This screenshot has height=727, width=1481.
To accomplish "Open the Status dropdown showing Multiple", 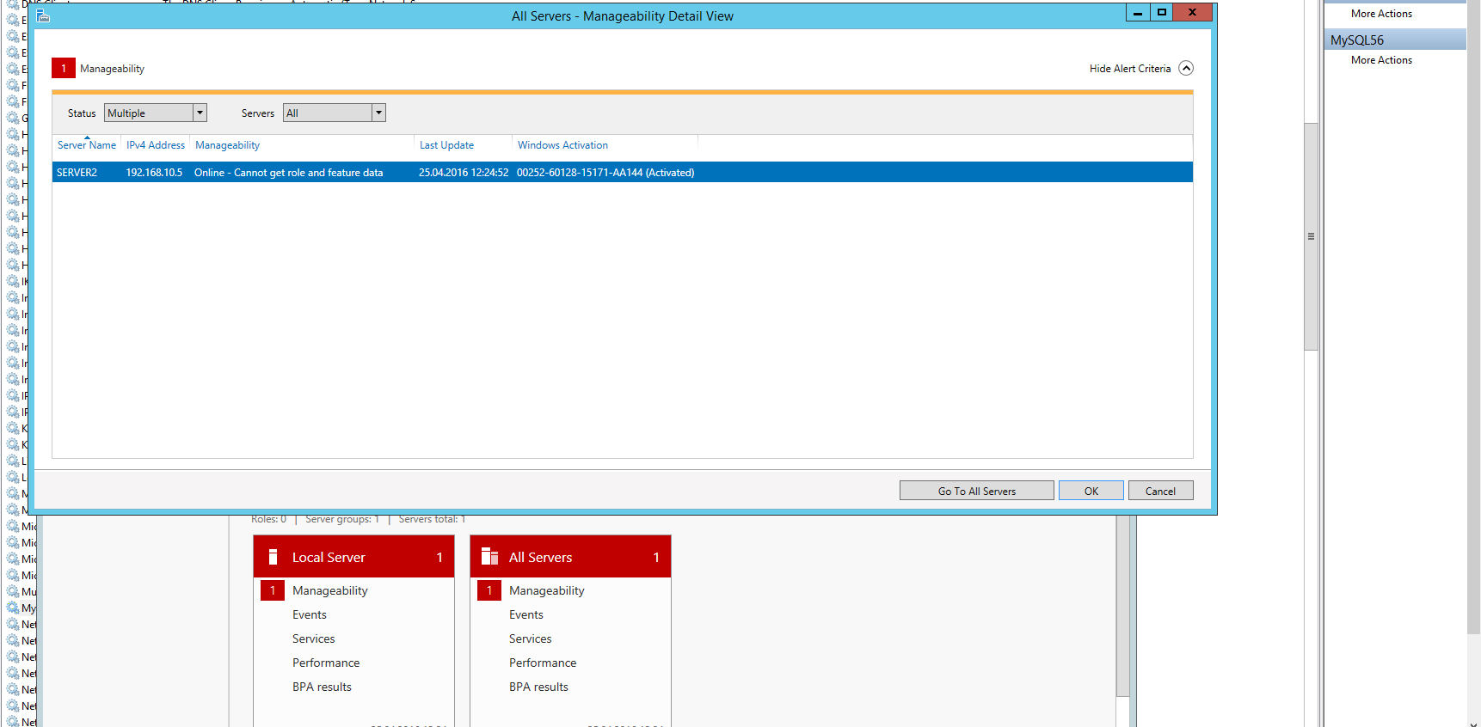I will (x=156, y=113).
